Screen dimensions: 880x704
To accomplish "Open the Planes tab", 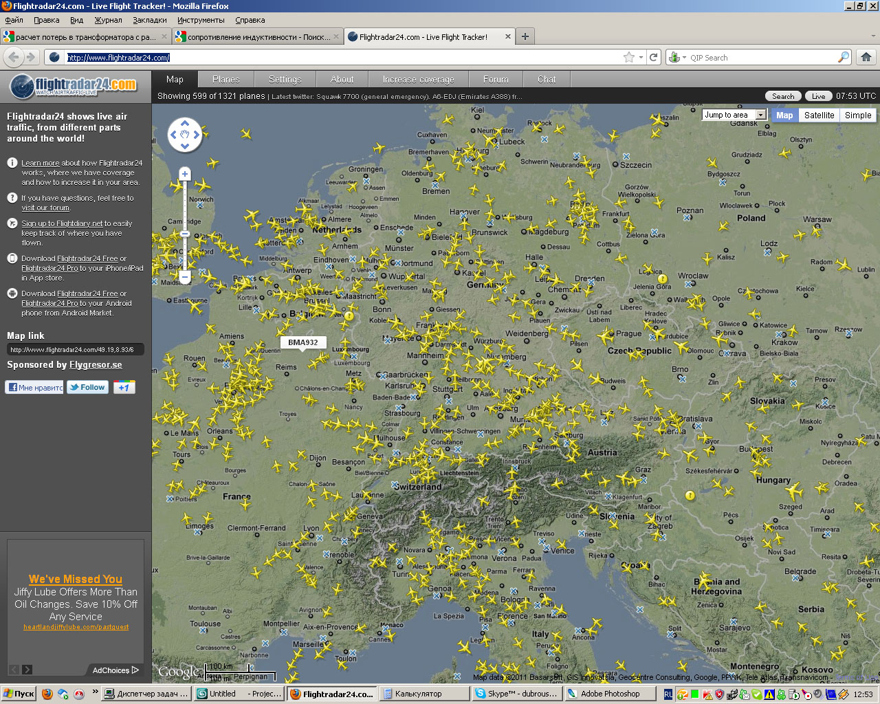I will [x=225, y=79].
